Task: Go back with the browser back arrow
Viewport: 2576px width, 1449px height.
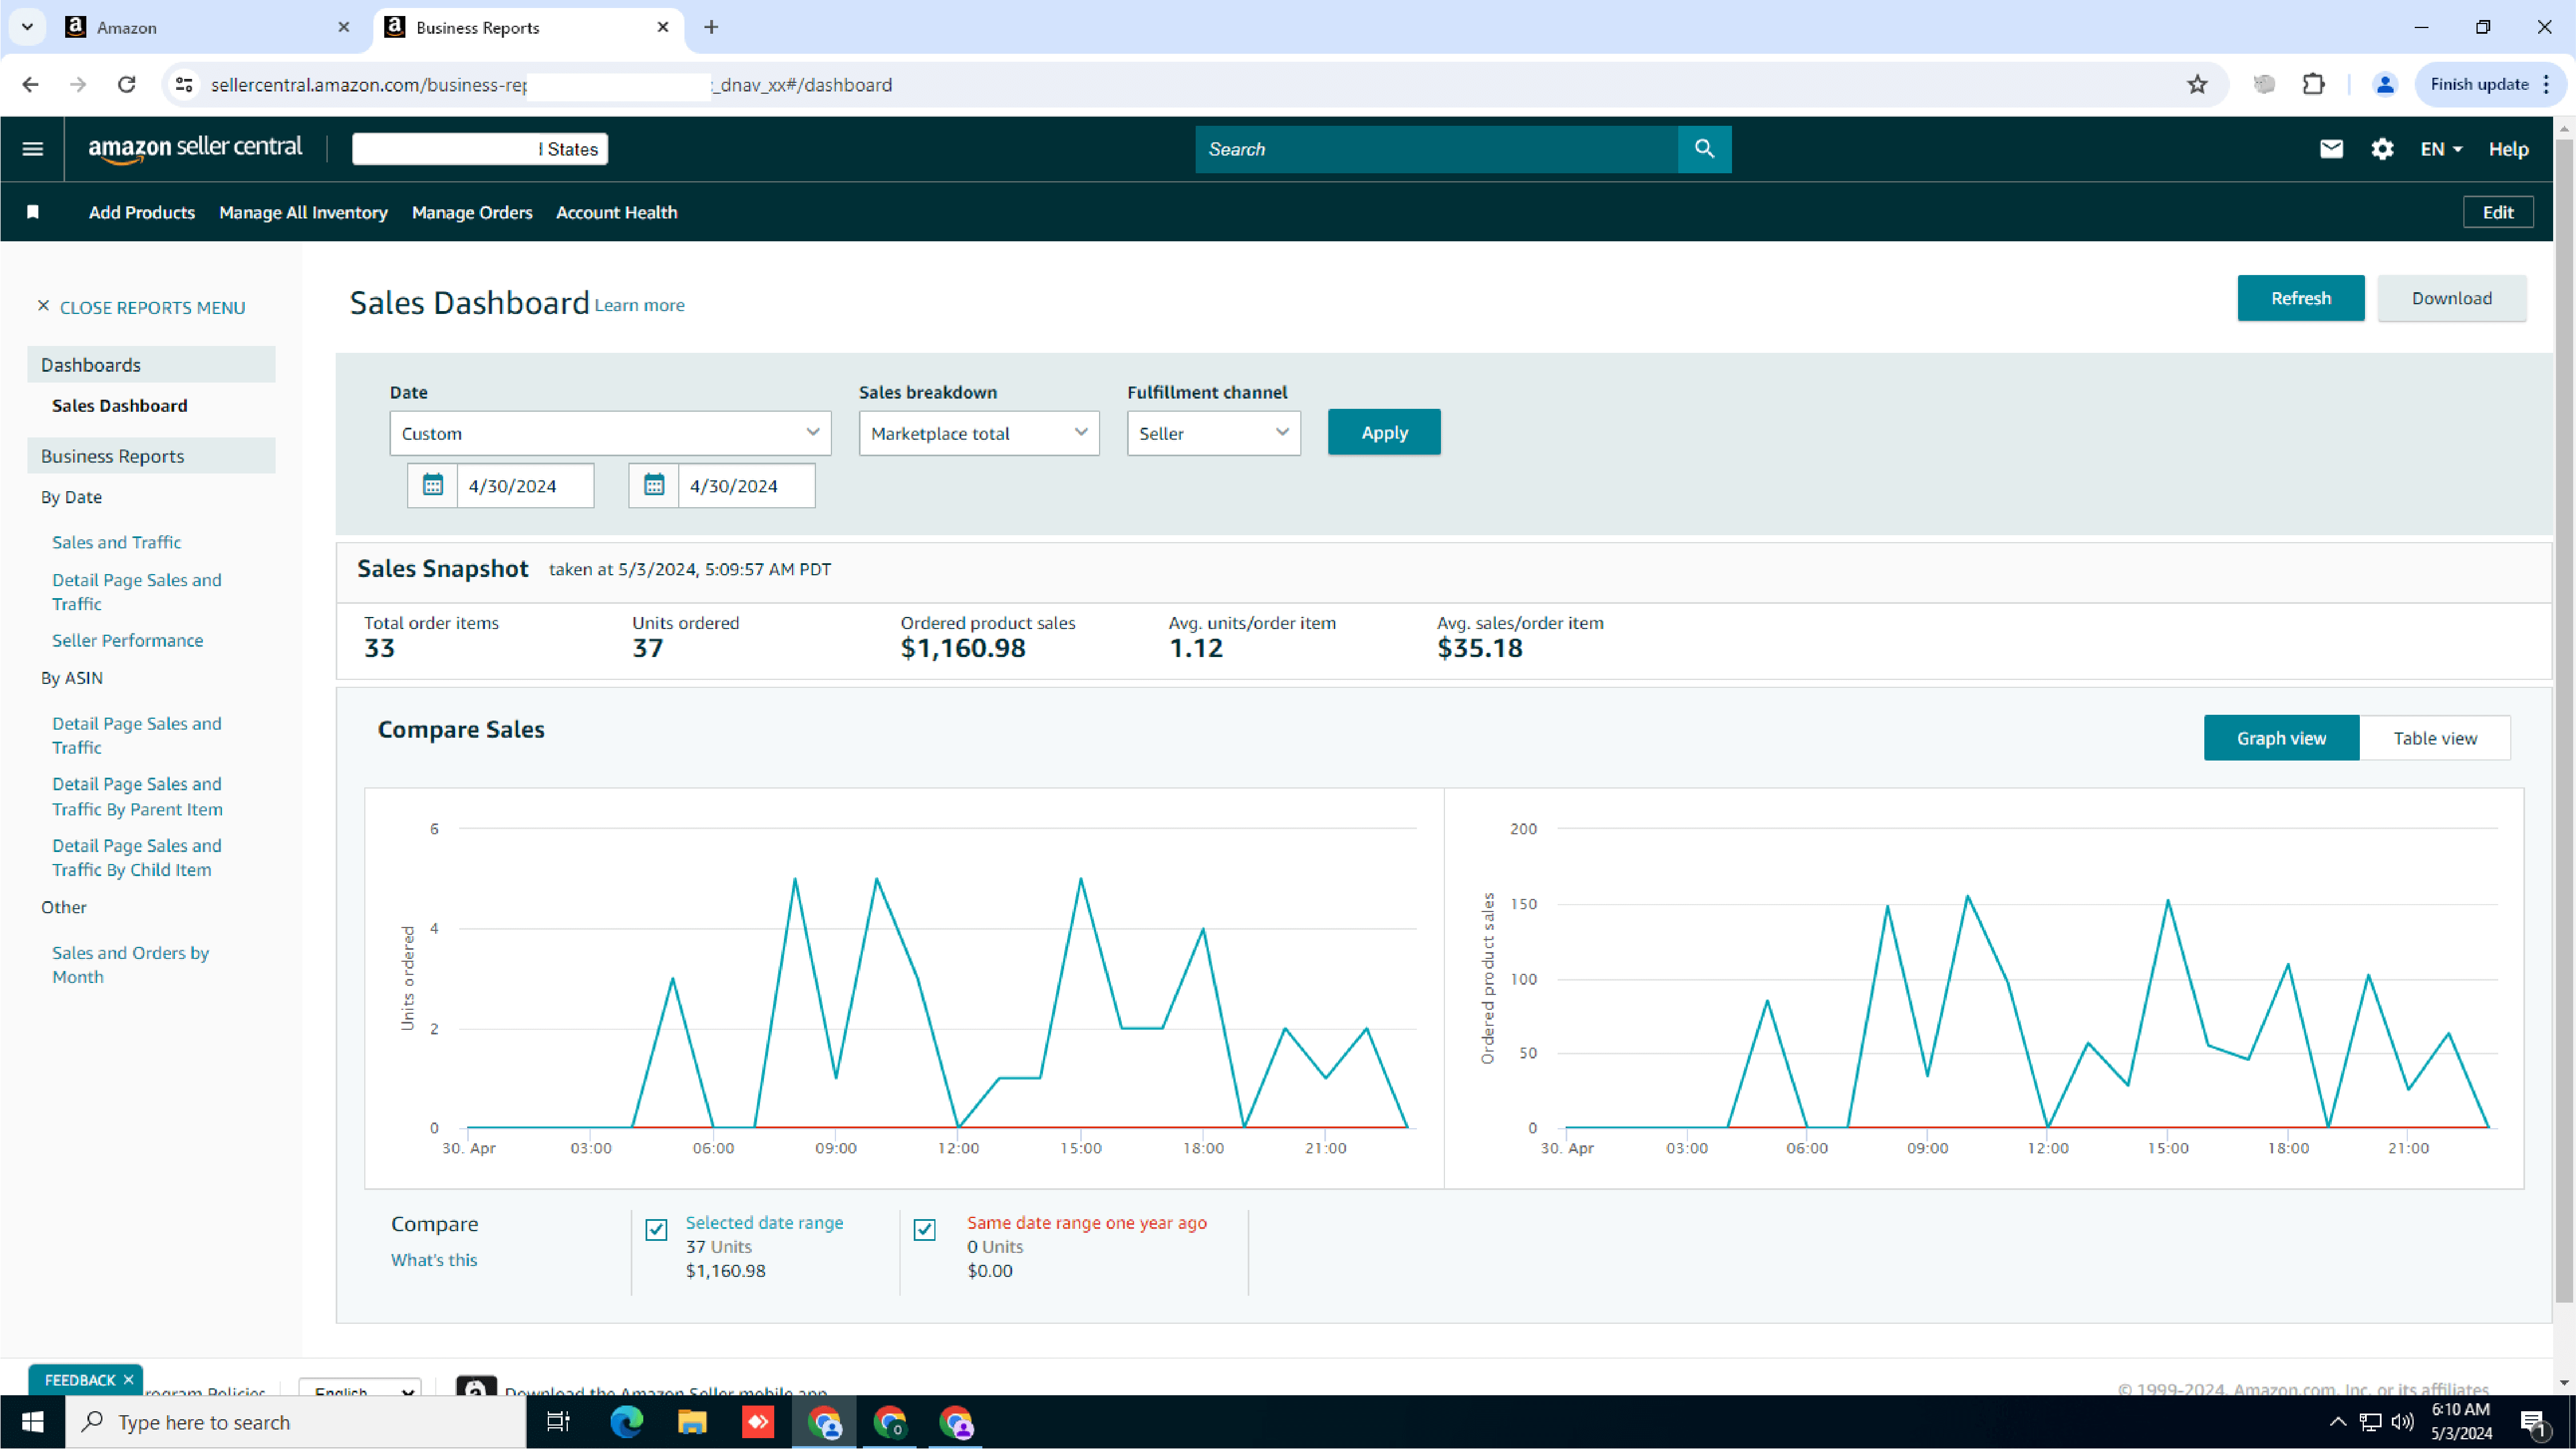Action: pos(30,84)
